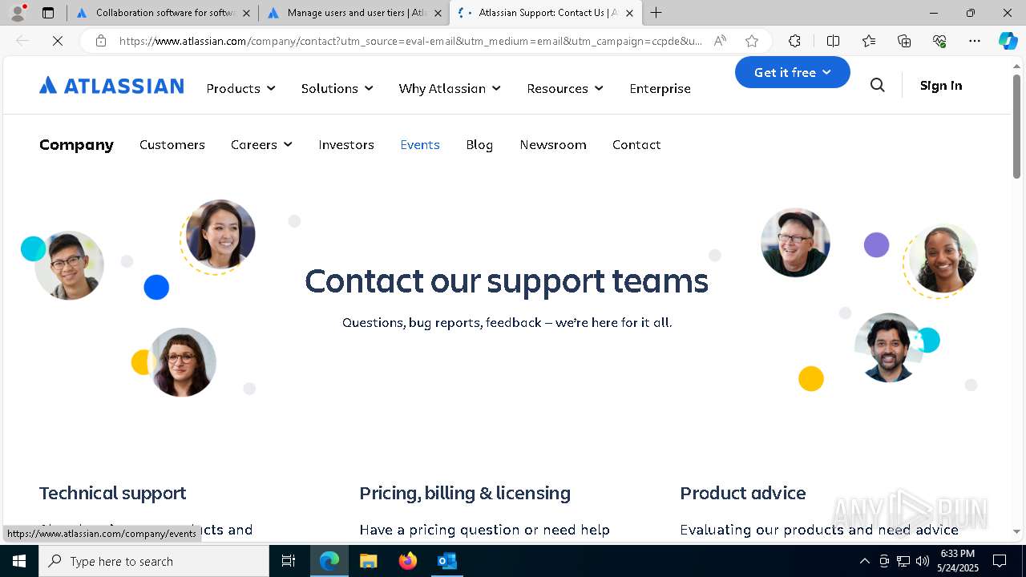Show hidden tray icons chevron
The height and width of the screenshot is (577, 1026).
coord(864,561)
